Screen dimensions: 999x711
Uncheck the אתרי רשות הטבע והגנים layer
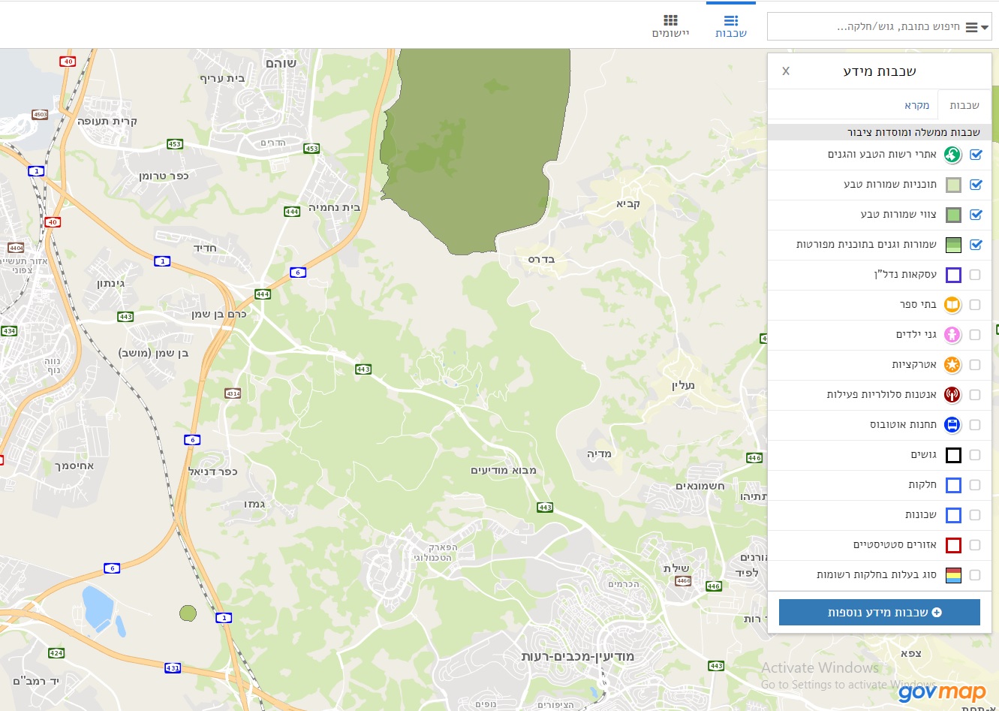[976, 155]
